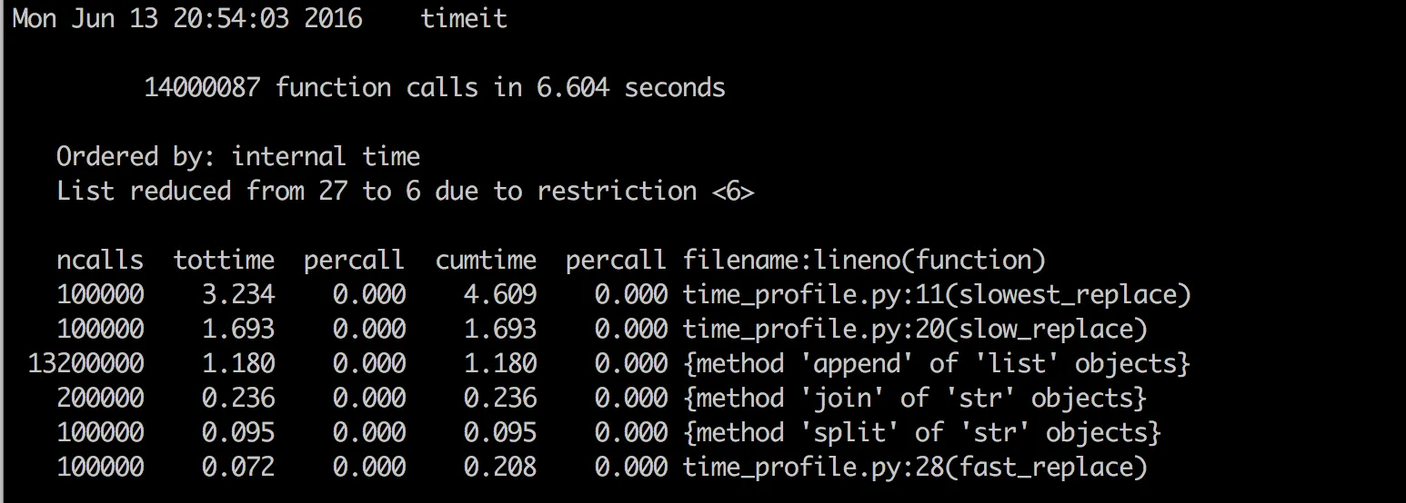1406x503 pixels.
Task: Click the 'cumtime' column header
Action: tap(486, 261)
